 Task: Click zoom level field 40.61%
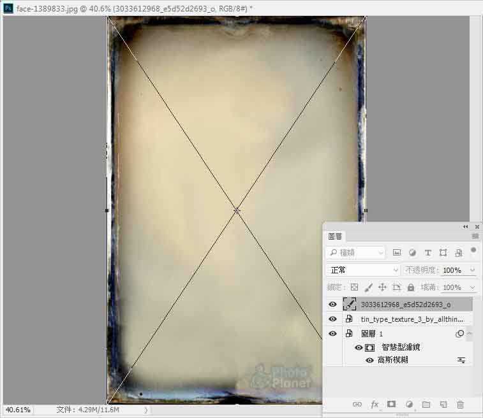click(x=18, y=410)
